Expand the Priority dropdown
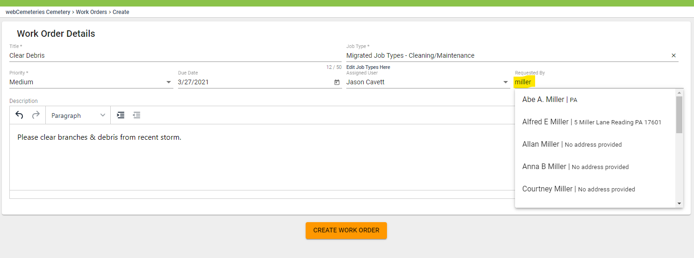 pyautogui.click(x=169, y=82)
